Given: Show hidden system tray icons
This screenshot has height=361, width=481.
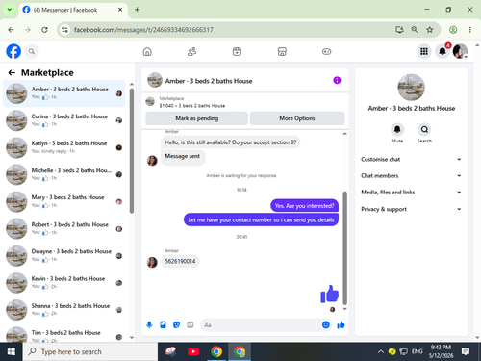Looking at the screenshot, I should (381, 351).
